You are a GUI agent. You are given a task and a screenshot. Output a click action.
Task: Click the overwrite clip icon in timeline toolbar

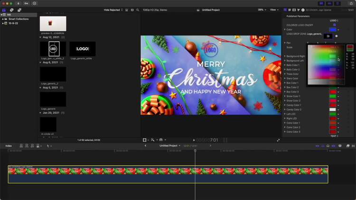pyautogui.click(x=38, y=146)
